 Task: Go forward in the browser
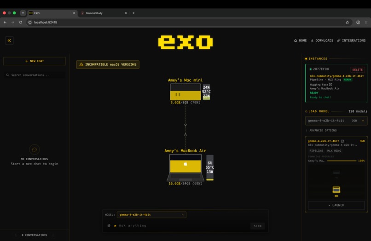pos(13,22)
